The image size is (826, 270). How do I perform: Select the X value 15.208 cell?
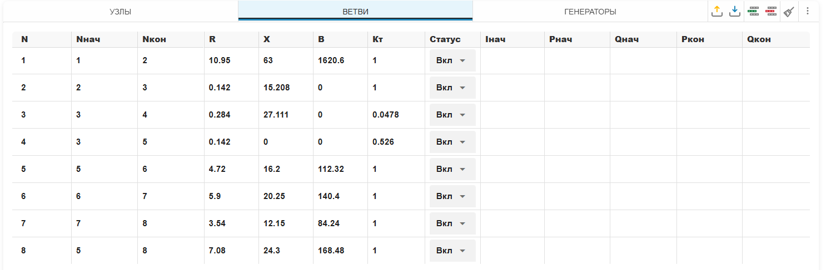[276, 88]
